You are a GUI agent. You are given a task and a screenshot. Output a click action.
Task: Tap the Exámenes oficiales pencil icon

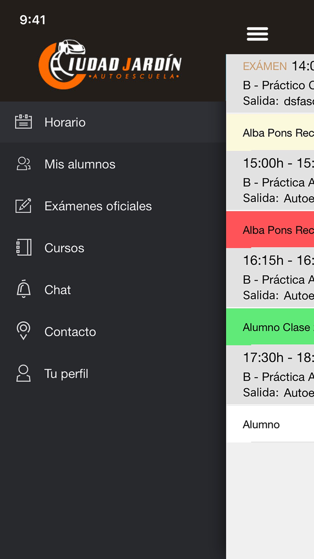24,206
